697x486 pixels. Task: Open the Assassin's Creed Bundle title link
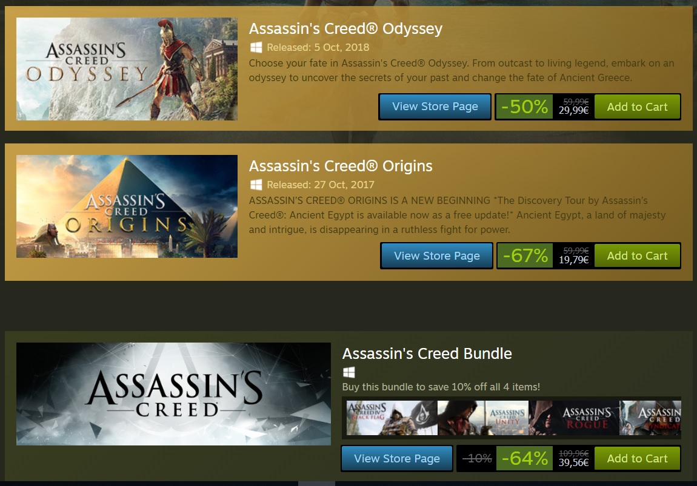pos(427,353)
